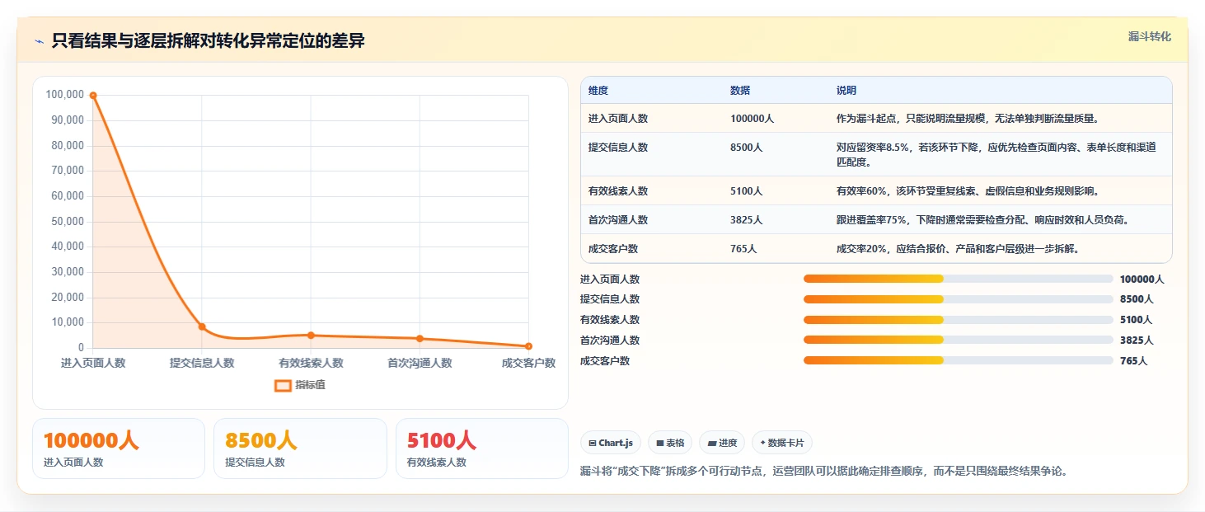Click table cell 成交客户数
The image size is (1205, 512).
coord(613,249)
